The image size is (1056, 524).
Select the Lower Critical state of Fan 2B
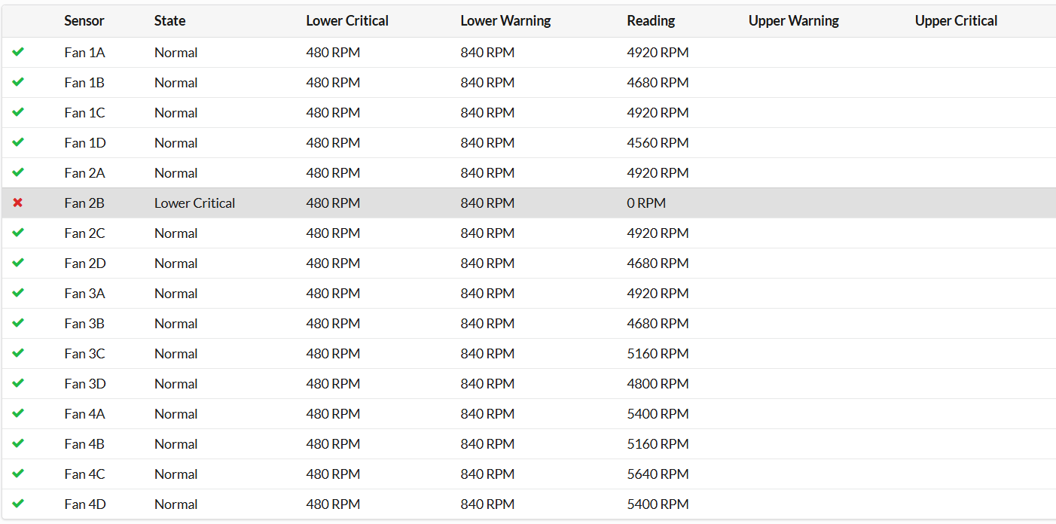click(194, 203)
